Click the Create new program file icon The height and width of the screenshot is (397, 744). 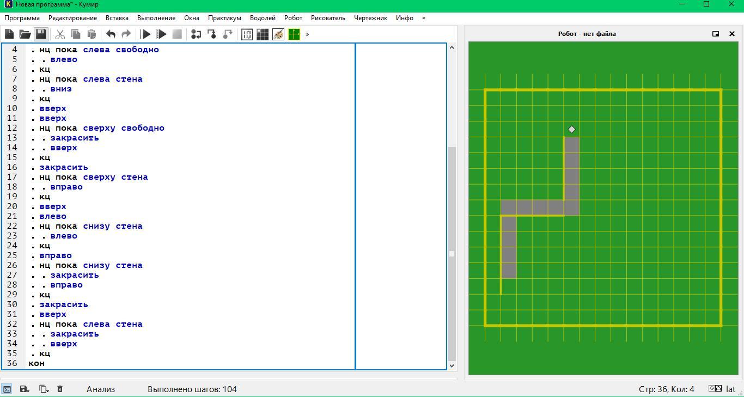9,34
